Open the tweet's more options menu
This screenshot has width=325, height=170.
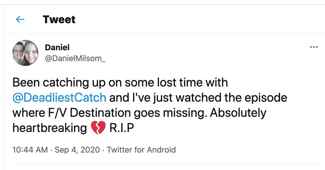314,47
